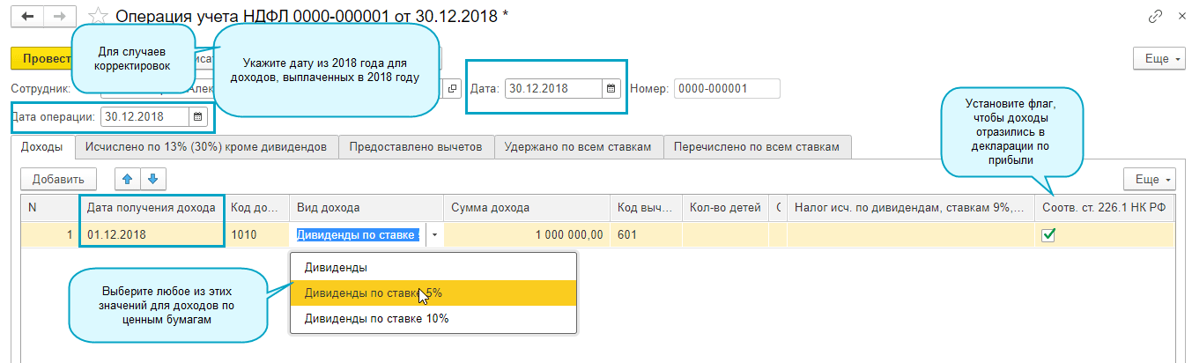Expand the Вид дохода dropdown arrow
Image resolution: width=1192 pixels, height=363 pixels.
(x=434, y=235)
